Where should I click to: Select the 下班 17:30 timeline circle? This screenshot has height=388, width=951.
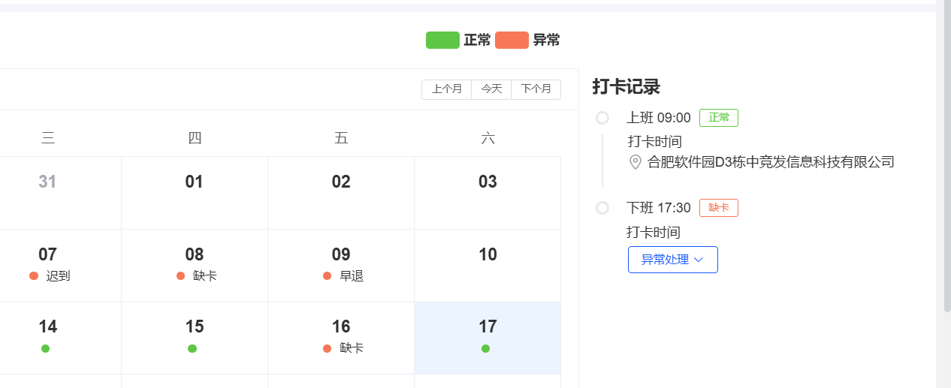coord(602,208)
